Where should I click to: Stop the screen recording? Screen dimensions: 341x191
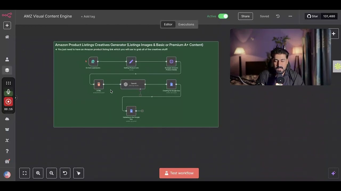tap(8, 102)
